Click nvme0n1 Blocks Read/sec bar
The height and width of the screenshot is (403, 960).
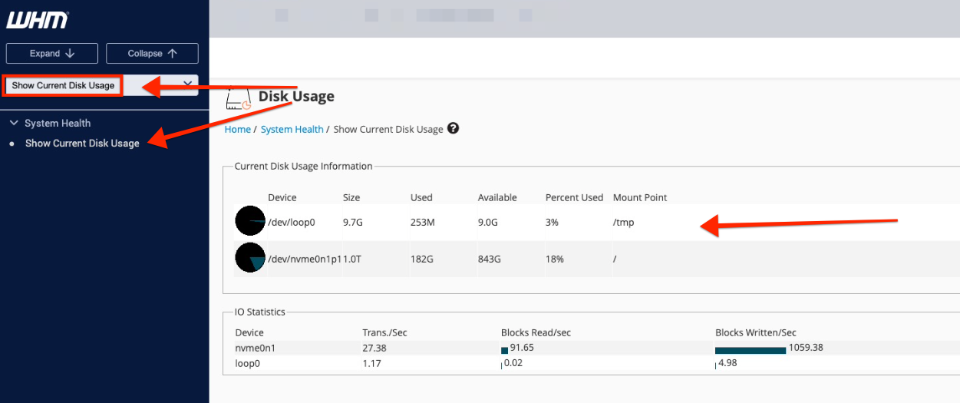click(504, 350)
